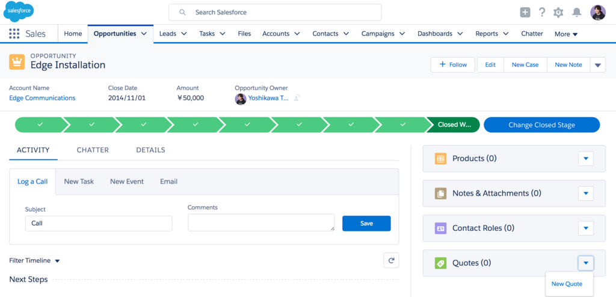Go to the Home tab
This screenshot has width=616, height=297.
coord(73,34)
